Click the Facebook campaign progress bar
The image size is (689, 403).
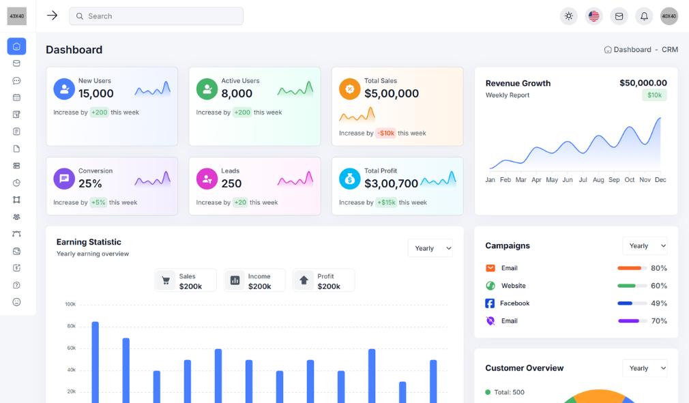(x=632, y=303)
